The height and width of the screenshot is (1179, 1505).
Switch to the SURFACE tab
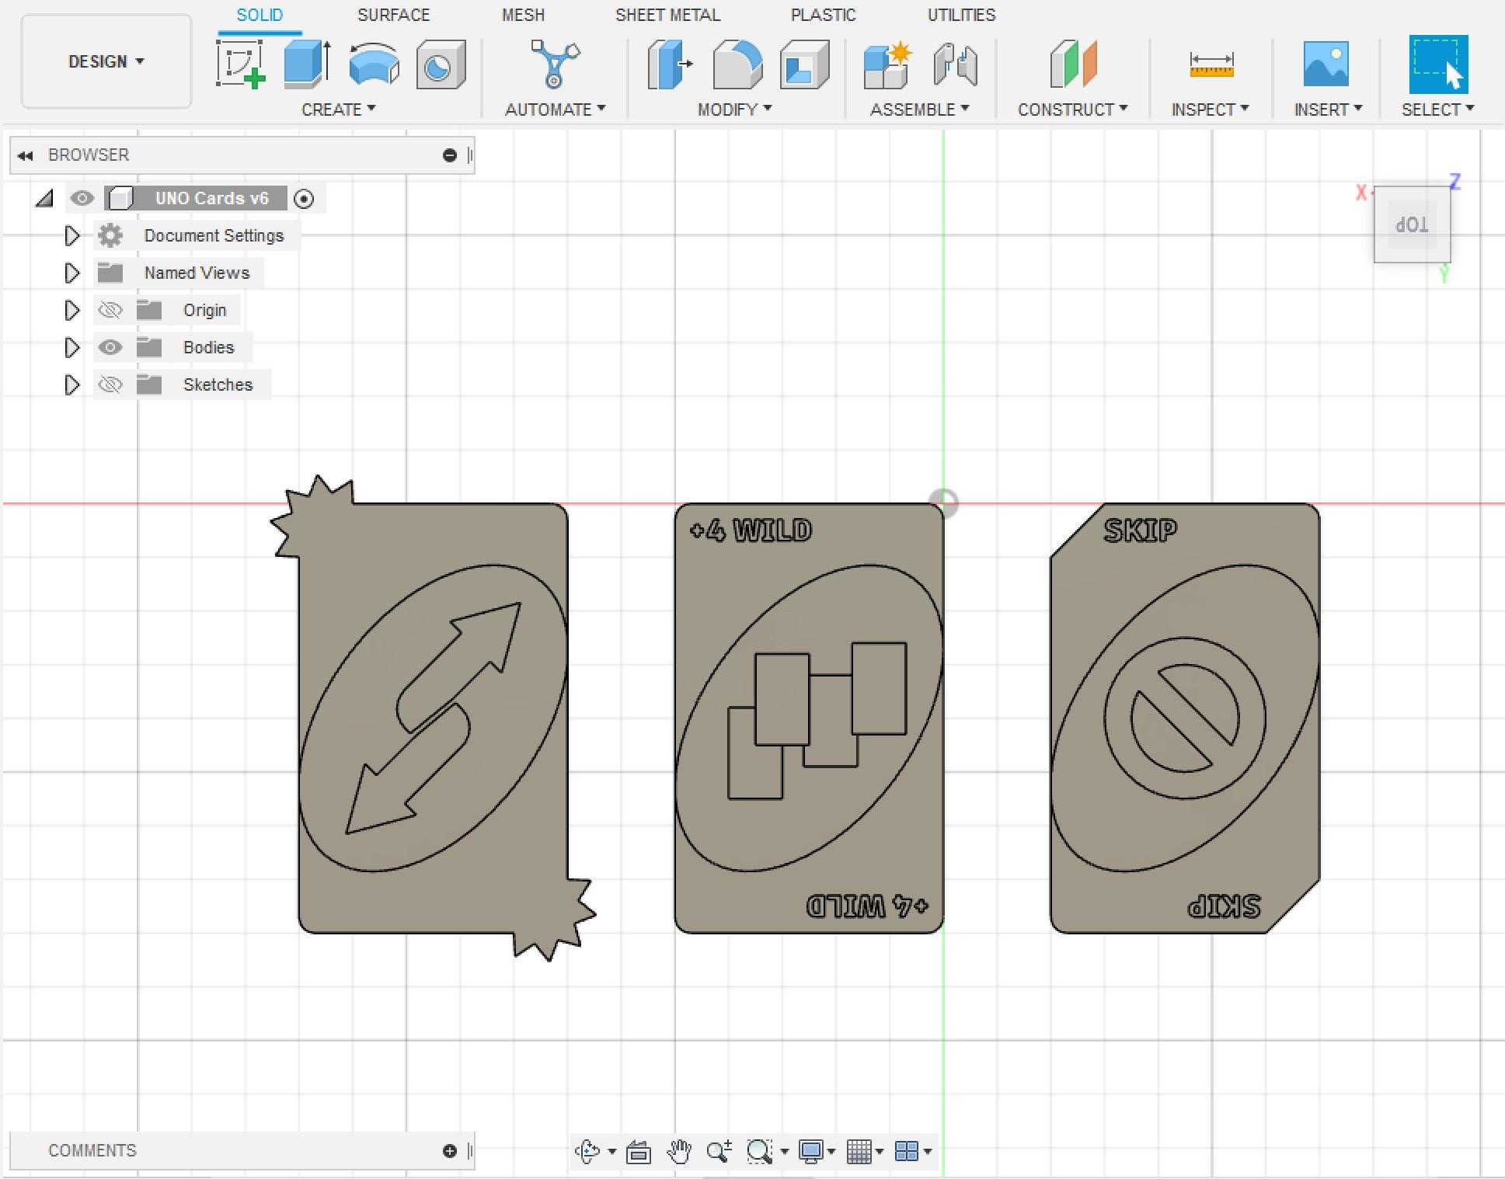point(393,15)
